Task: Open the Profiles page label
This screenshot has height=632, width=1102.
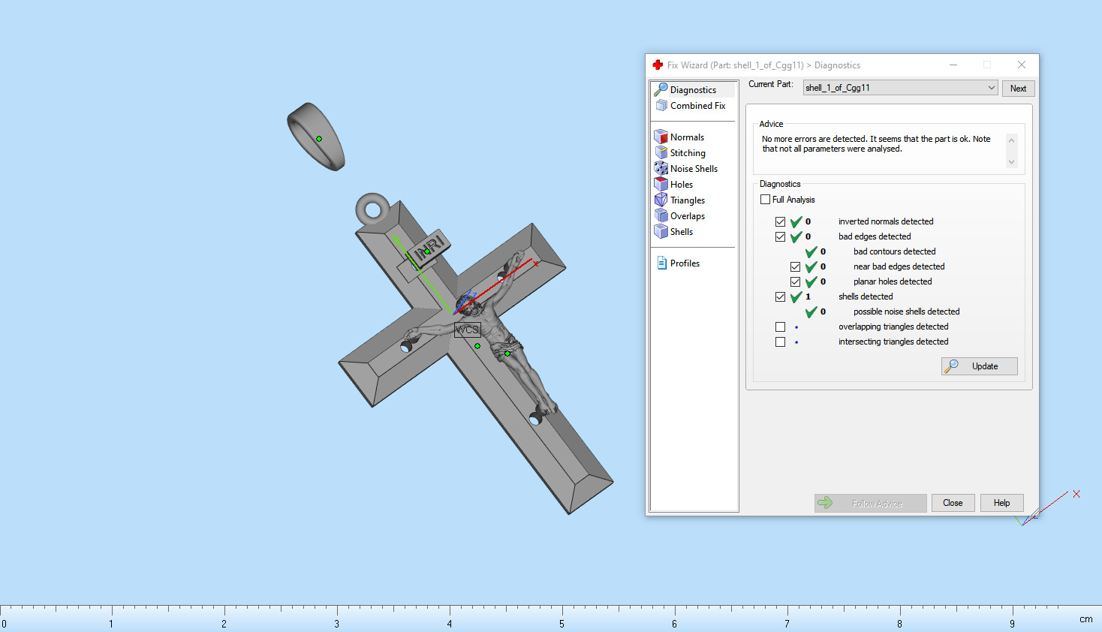Action: [x=685, y=263]
